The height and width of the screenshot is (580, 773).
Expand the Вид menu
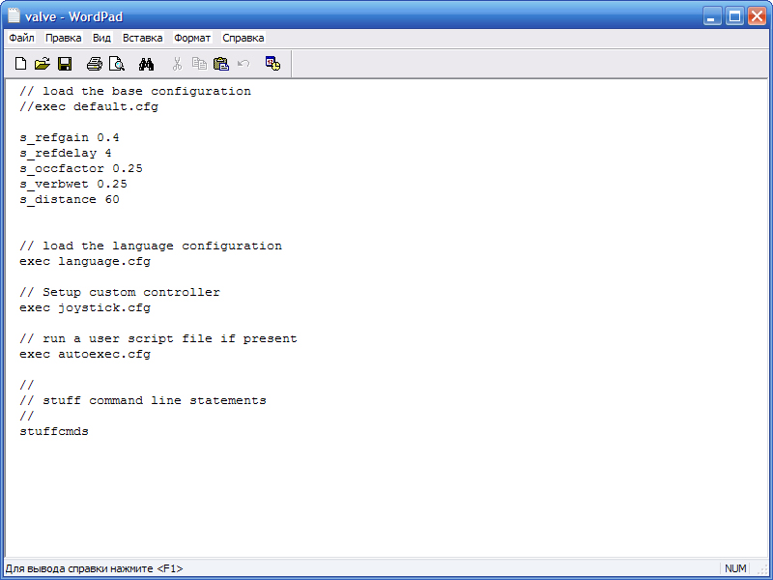tap(101, 38)
